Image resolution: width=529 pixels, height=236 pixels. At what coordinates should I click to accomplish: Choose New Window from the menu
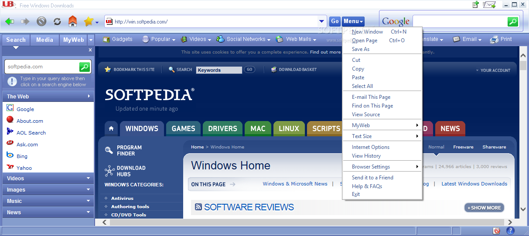[x=382, y=32]
